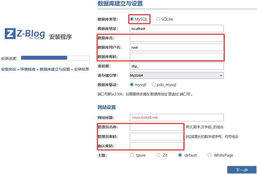
Task: Select the SQLite database type
Action: pyautogui.click(x=158, y=19)
